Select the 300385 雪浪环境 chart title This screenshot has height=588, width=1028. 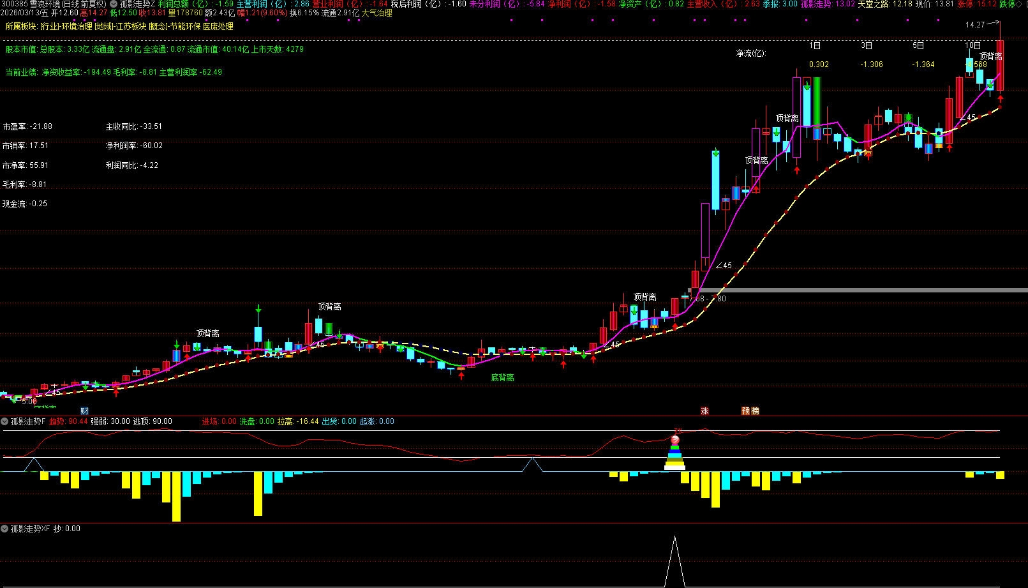click(x=31, y=4)
